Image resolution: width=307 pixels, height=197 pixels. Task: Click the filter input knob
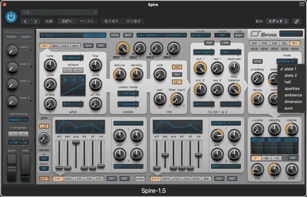(x=177, y=98)
